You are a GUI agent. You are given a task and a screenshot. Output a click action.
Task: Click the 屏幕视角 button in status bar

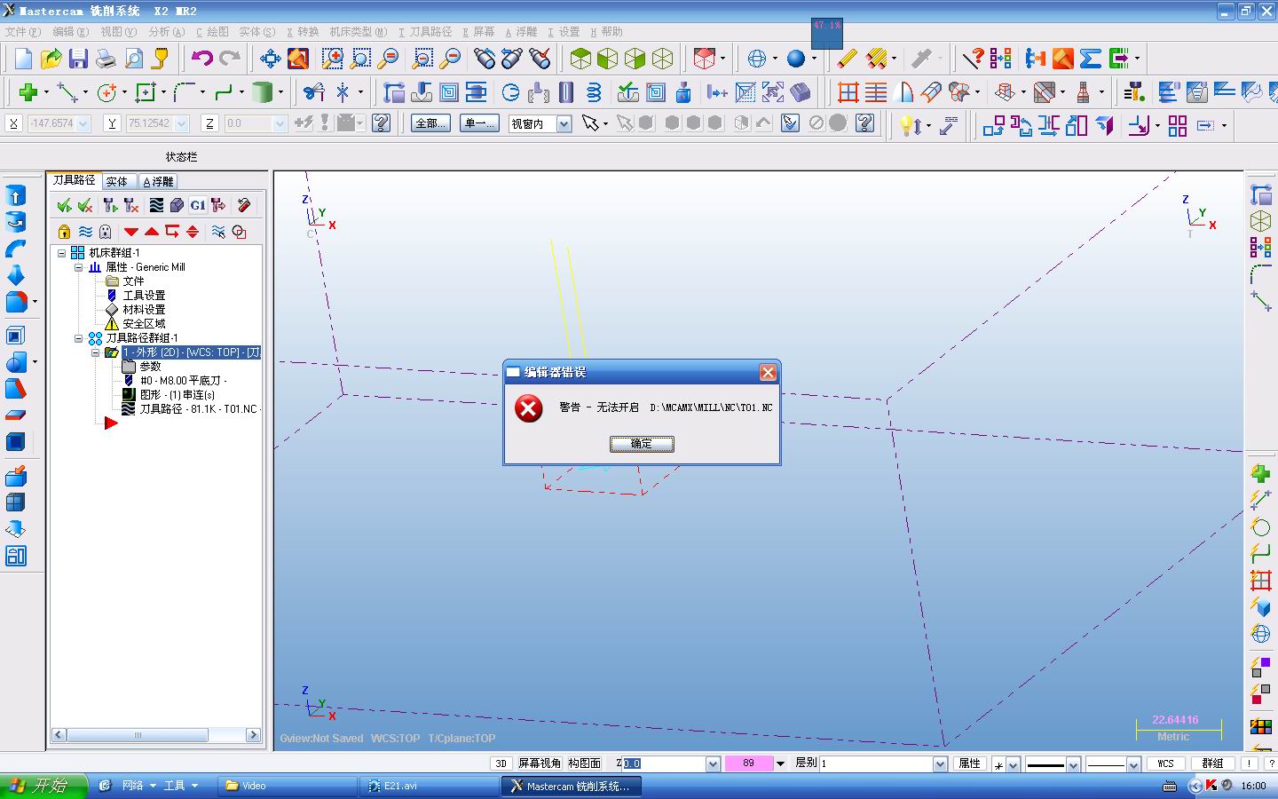tap(540, 763)
